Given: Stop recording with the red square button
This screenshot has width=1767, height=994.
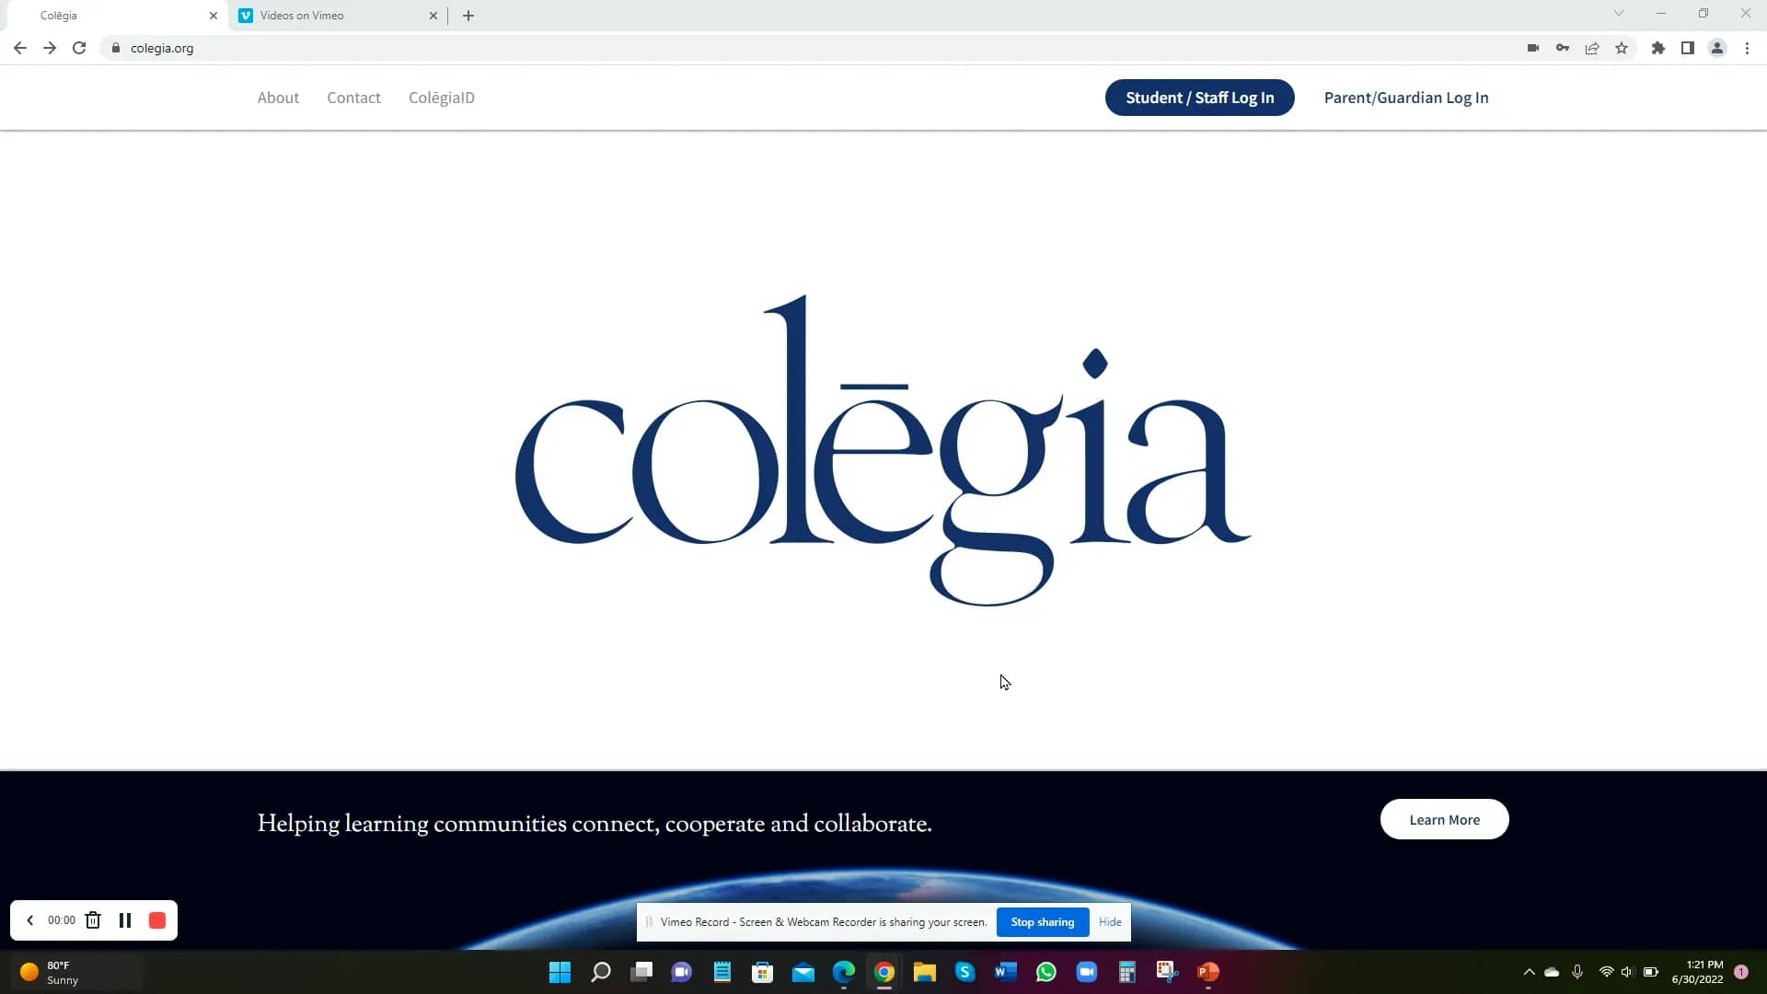Looking at the screenshot, I should tap(157, 919).
